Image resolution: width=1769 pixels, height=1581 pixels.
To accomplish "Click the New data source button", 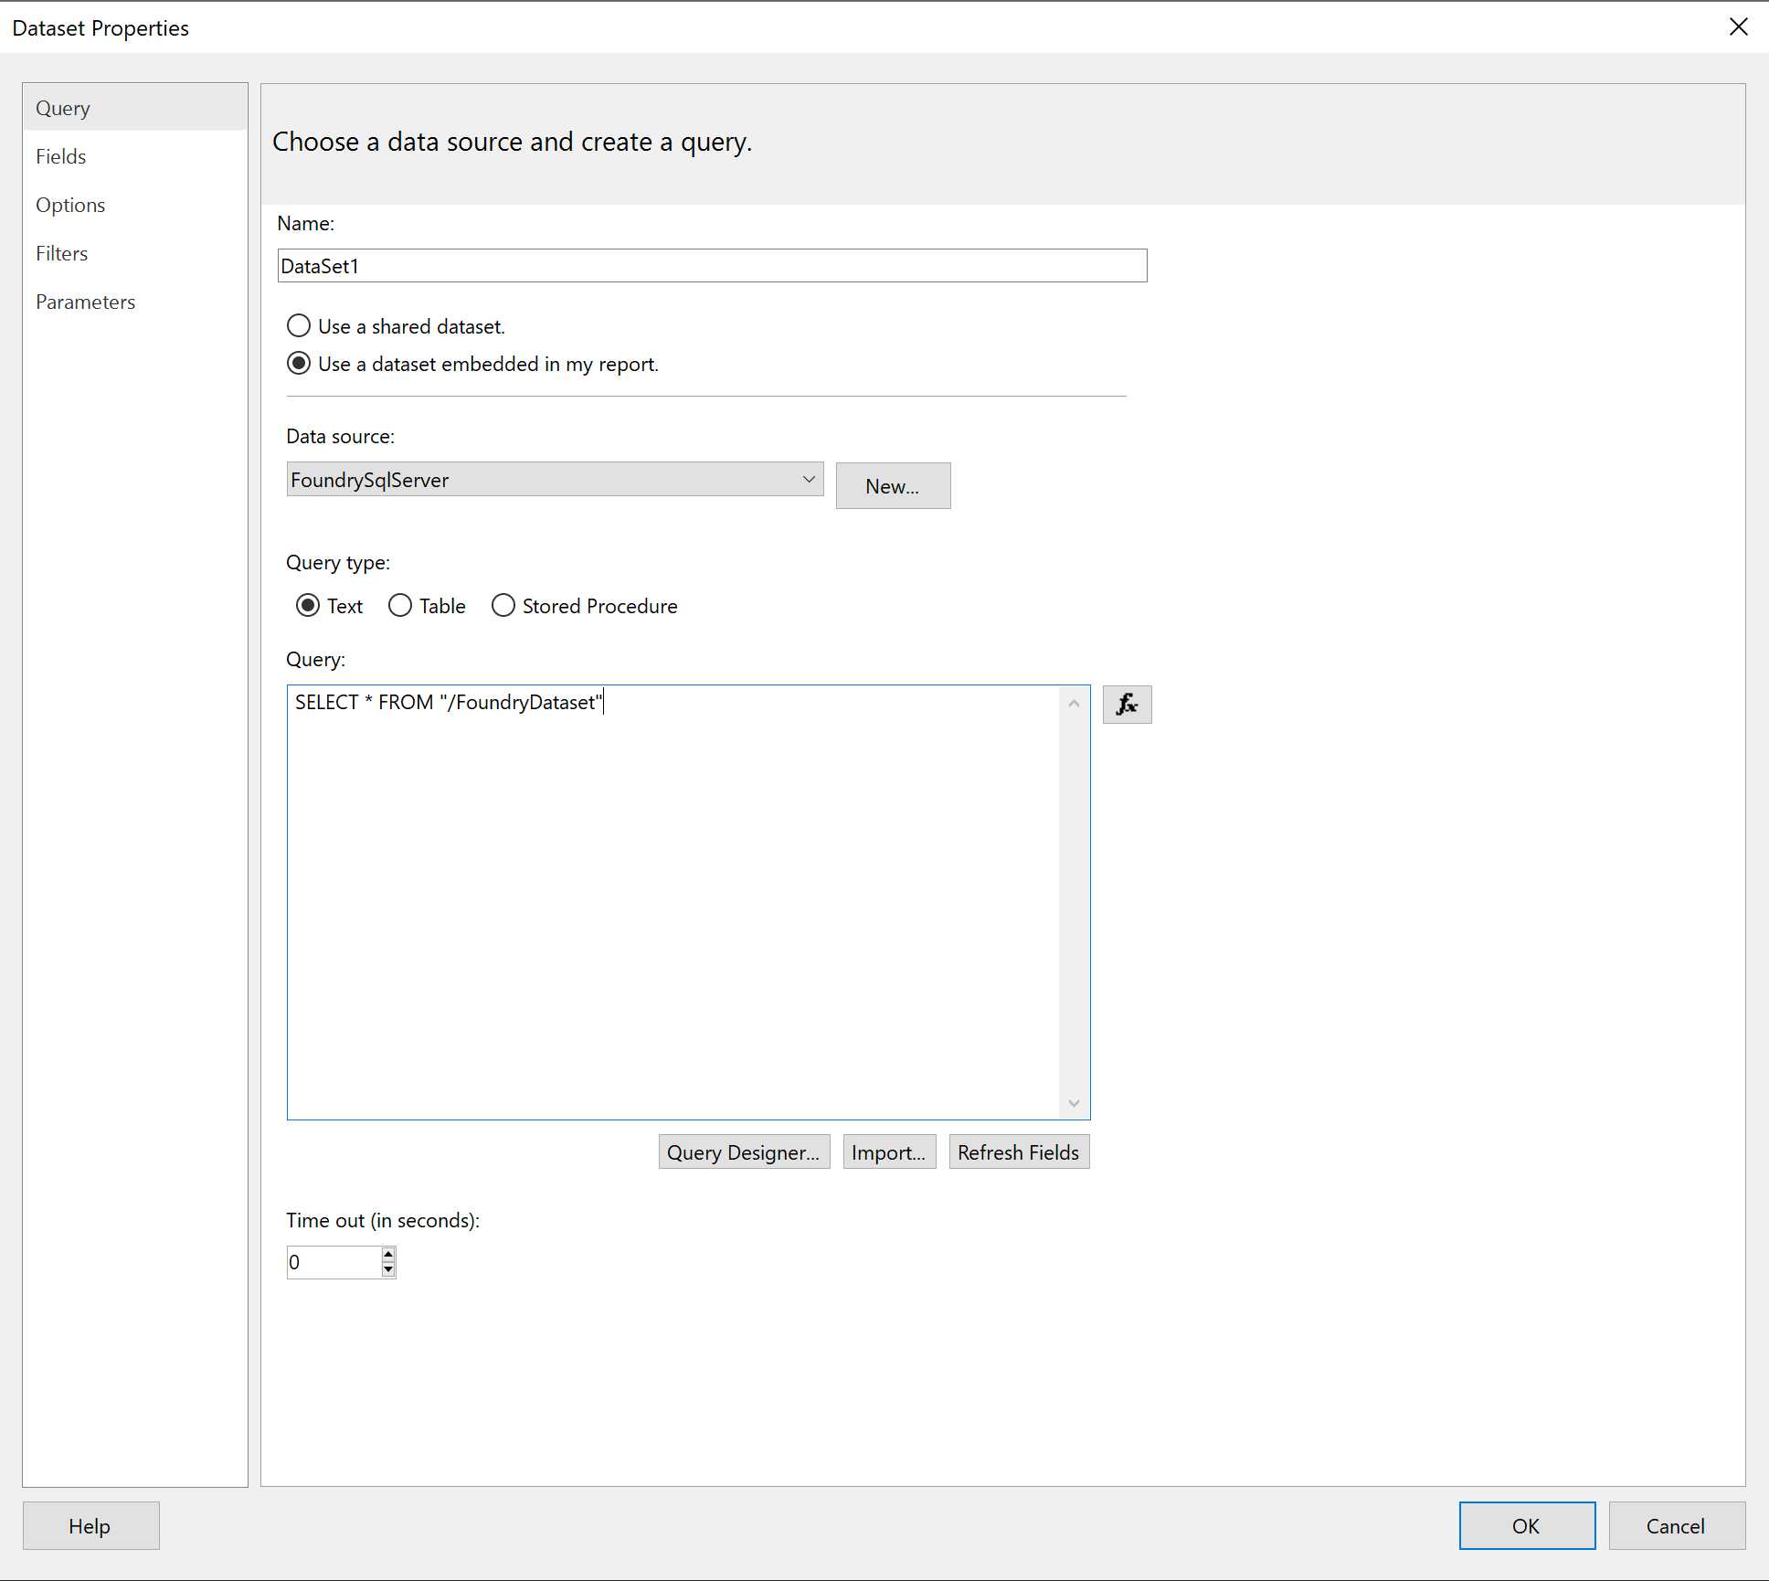I will click(893, 485).
